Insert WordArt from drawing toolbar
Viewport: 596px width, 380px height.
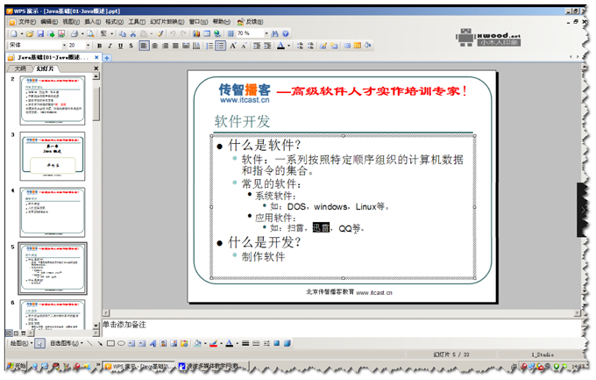(153, 343)
